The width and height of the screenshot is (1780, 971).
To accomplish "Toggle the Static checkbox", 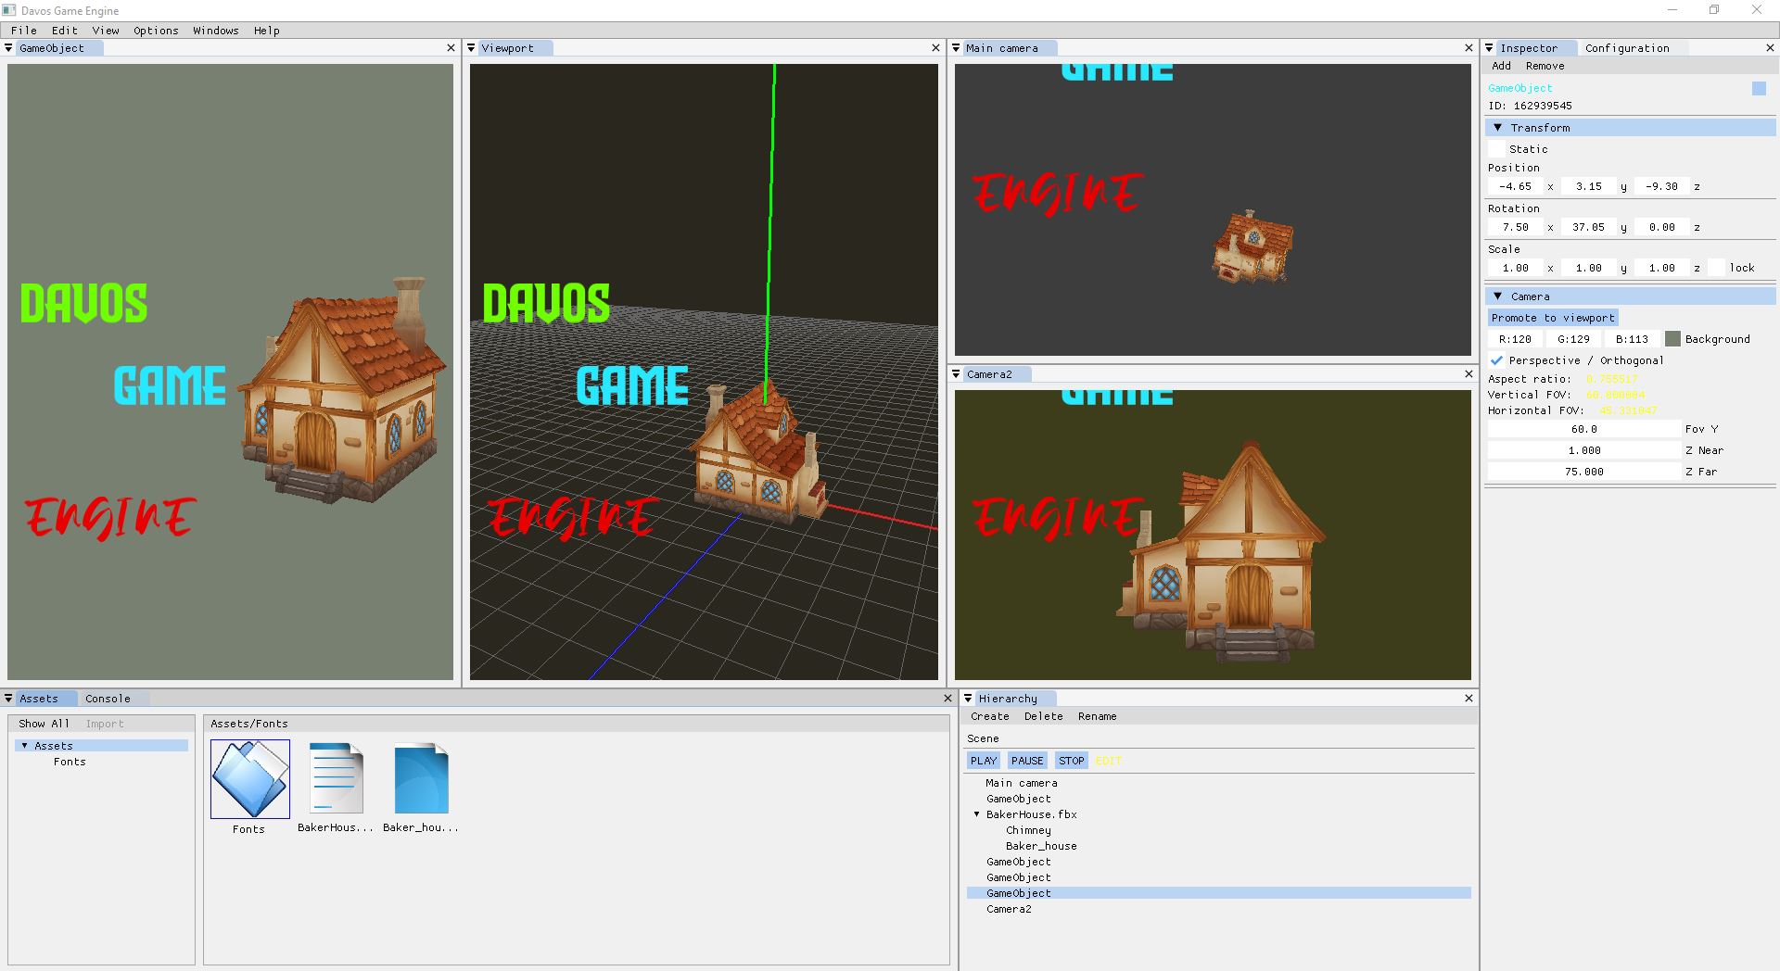I will (1496, 149).
